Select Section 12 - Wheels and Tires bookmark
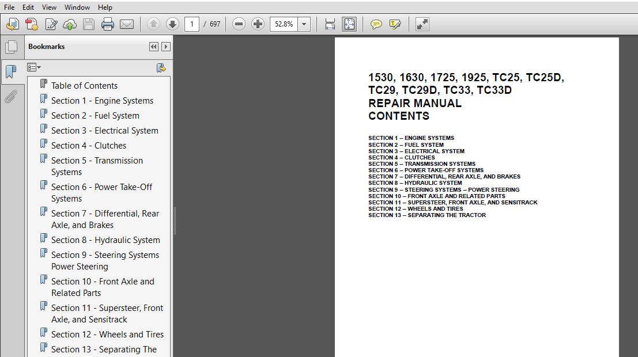Viewport: 638px width, 357px height. [107, 335]
